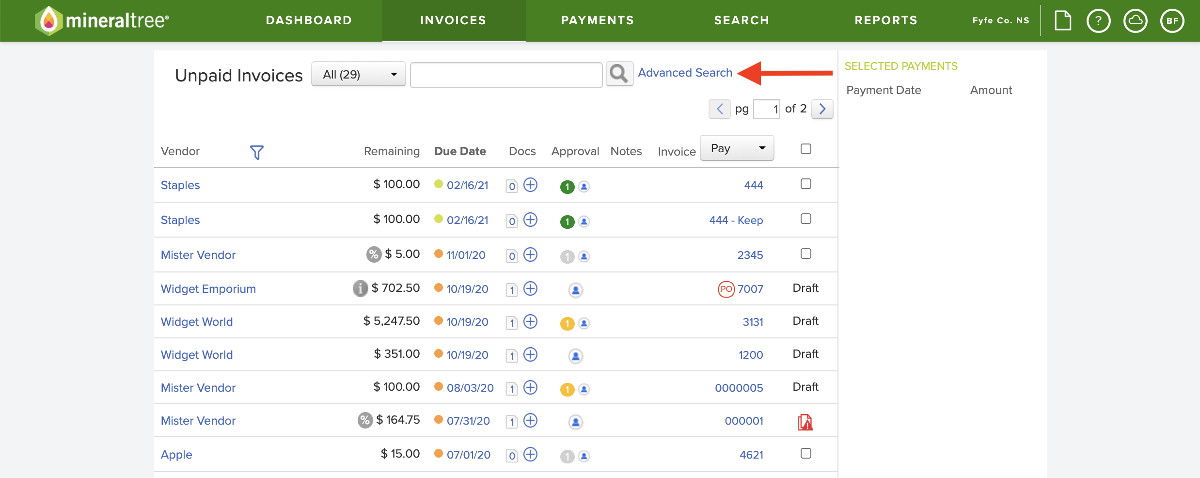Click the Fyfe Co. NS company name
The height and width of the screenshot is (478, 1200).
click(1000, 20)
